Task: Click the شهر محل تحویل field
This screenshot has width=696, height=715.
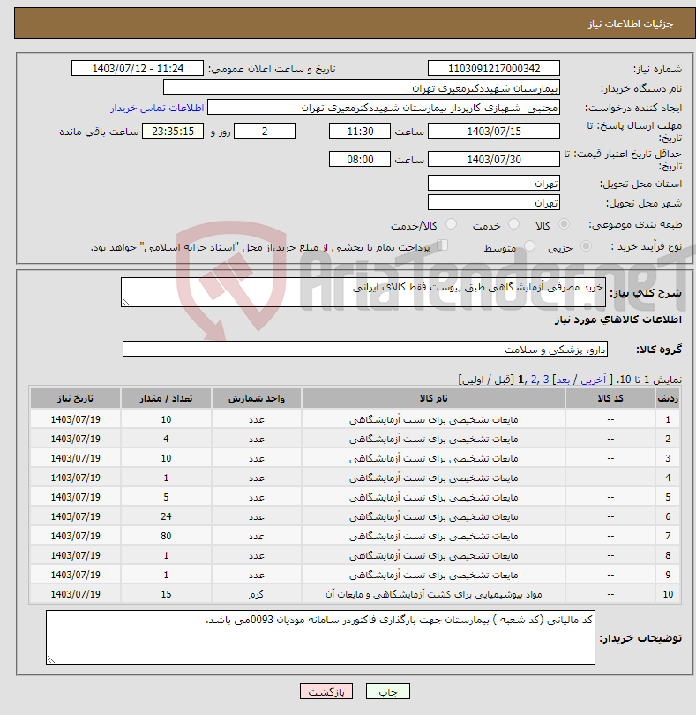Action: pos(494,202)
